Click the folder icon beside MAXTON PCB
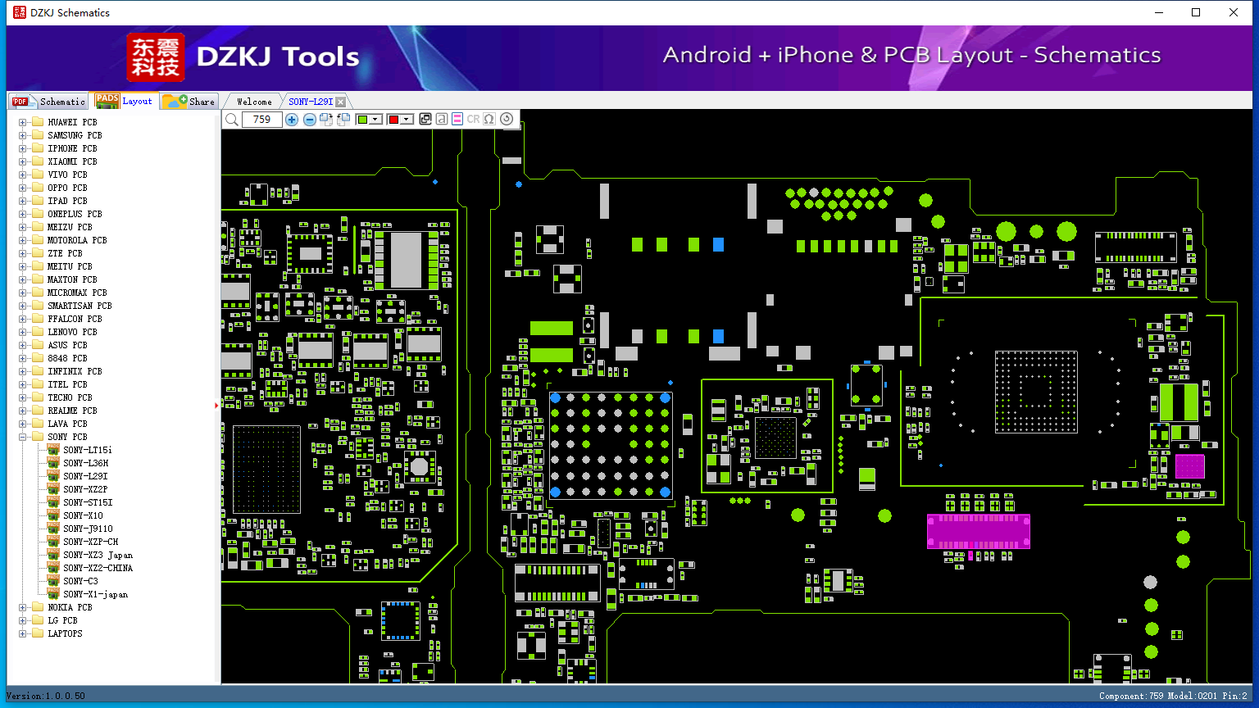The image size is (1259, 708). [x=37, y=279]
